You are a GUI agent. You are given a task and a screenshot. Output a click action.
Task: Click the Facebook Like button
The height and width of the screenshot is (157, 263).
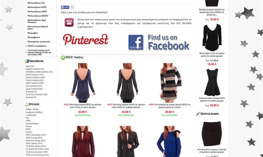[65, 7]
